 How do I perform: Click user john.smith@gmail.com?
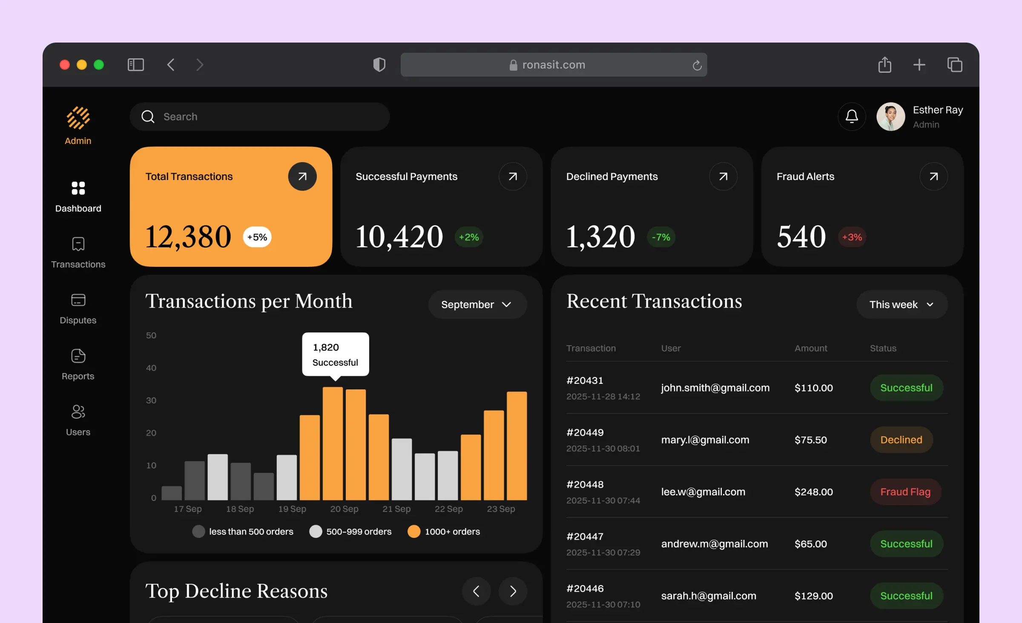click(x=715, y=388)
